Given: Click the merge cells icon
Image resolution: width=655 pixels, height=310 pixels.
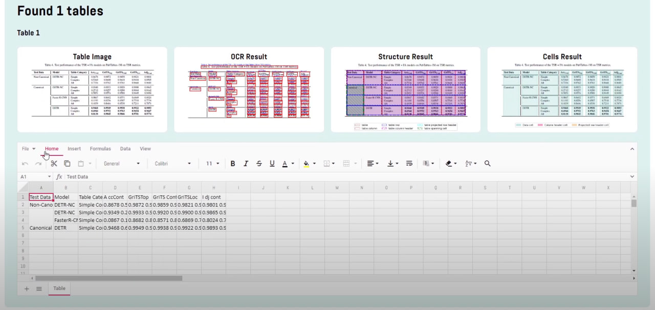Looking at the screenshot, I should [x=346, y=164].
